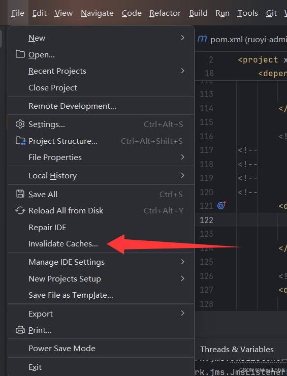The height and width of the screenshot is (376, 287).
Task: Choose Invalidate Caches...
Action: (101, 243)
